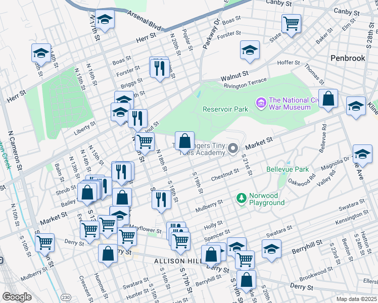Select the shopping cart marker near State St
Image resolution: width=378 pixels, height=303 pixels.
tap(291, 24)
